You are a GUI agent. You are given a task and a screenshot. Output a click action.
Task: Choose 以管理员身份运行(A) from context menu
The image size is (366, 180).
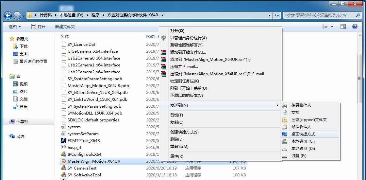tap(188, 38)
